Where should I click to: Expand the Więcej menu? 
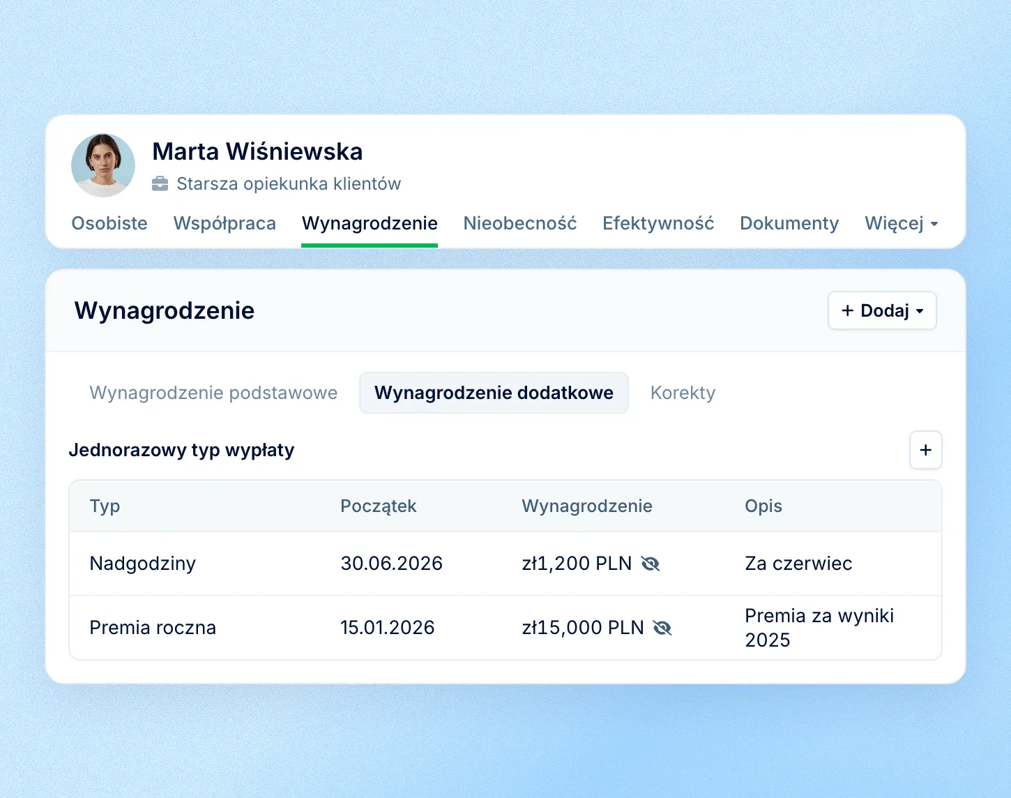pyautogui.click(x=902, y=223)
